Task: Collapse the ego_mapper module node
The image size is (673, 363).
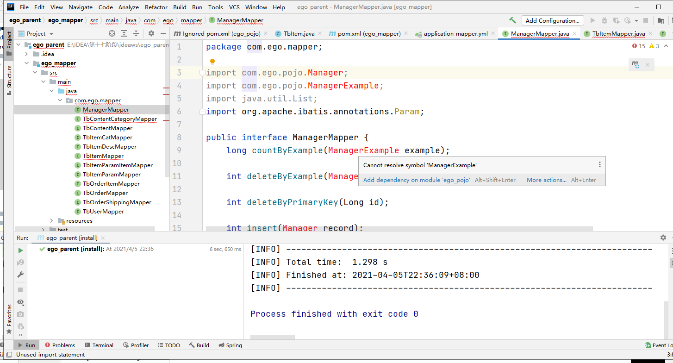Action: click(x=27, y=63)
